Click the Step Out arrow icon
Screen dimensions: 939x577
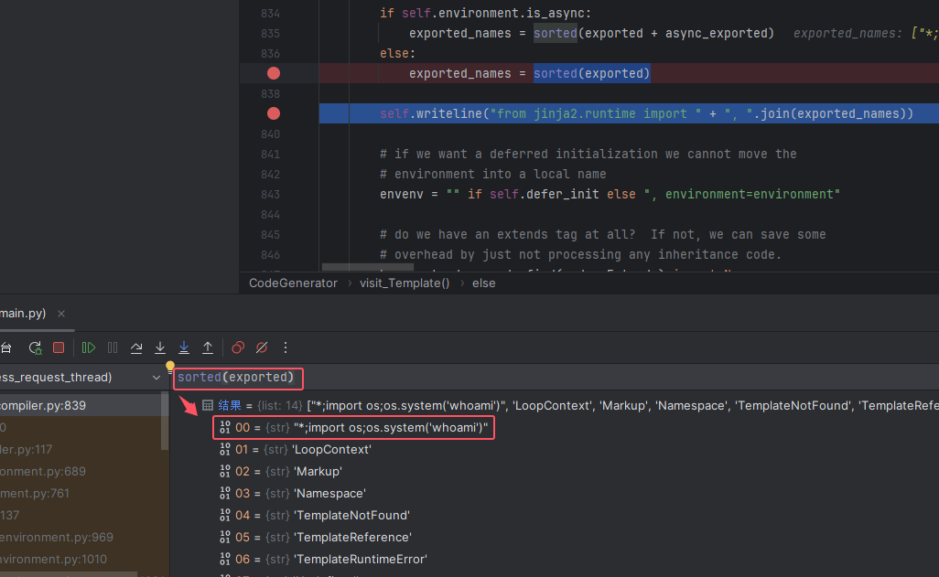[x=208, y=347]
